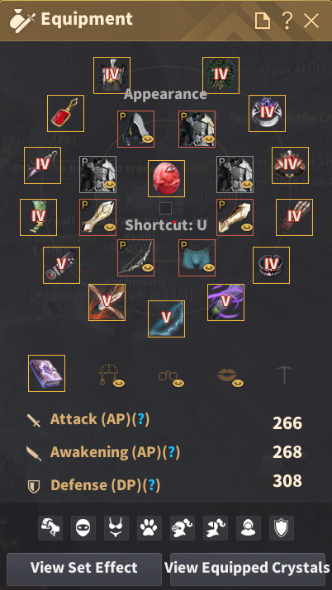Click View Set Effect button
The width and height of the screenshot is (332, 590).
(x=84, y=568)
